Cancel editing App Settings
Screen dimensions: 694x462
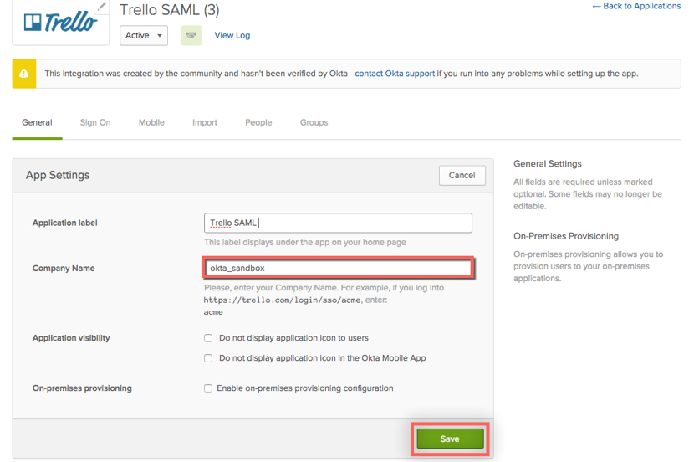pos(462,175)
